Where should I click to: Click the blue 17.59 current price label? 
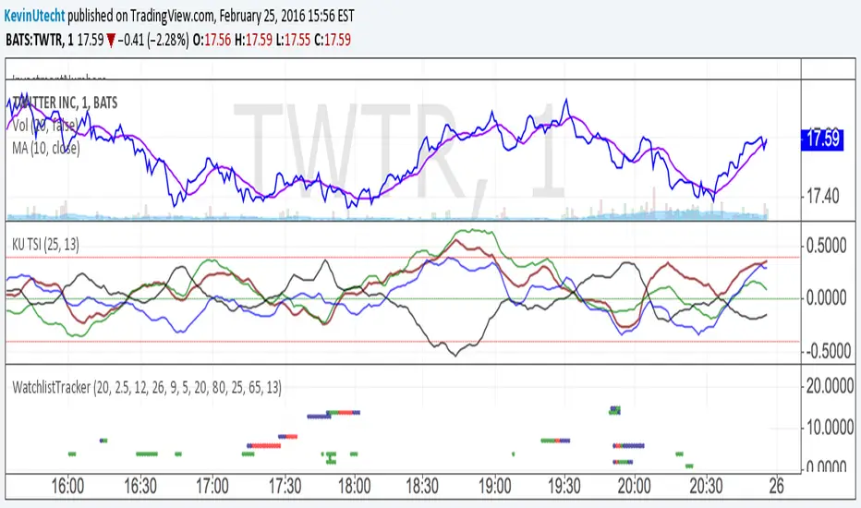pyautogui.click(x=821, y=139)
